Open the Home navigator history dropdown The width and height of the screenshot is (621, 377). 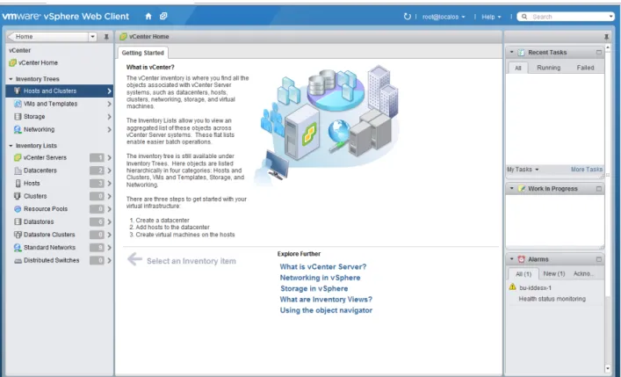coord(93,37)
